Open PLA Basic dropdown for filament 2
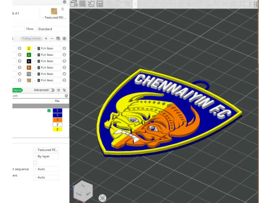This screenshot has width=271, height=203. coord(47,48)
